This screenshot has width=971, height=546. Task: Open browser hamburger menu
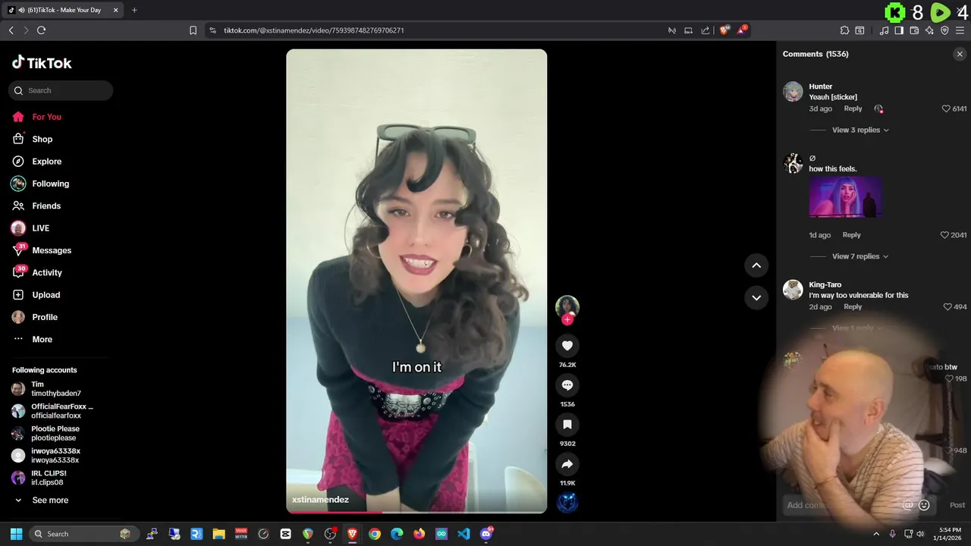coord(961,30)
